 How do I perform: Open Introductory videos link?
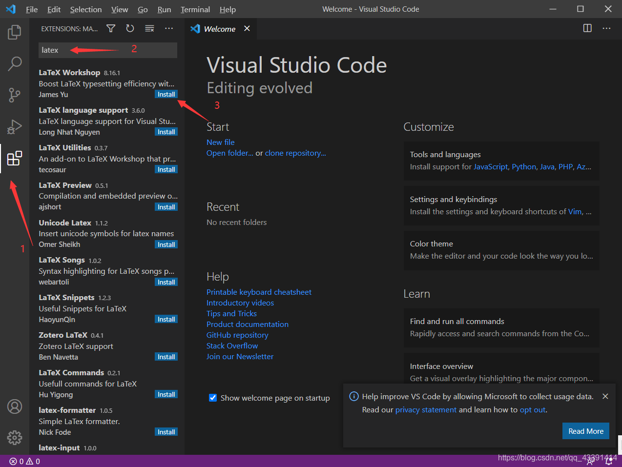pyautogui.click(x=240, y=303)
